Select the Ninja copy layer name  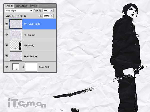point(29,46)
